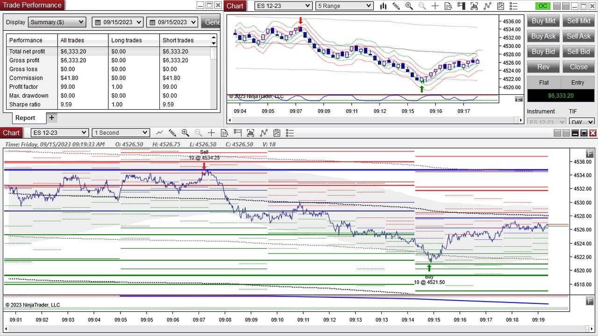The image size is (598, 336).
Task: Select Sharpe ratio row label
Action: point(25,105)
